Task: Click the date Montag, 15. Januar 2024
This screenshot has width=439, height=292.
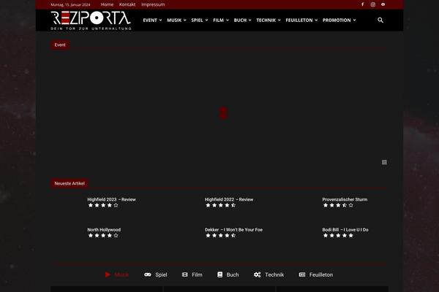Action: (70, 5)
